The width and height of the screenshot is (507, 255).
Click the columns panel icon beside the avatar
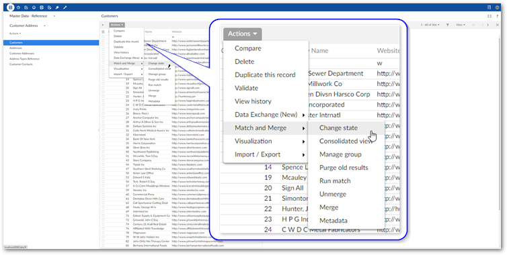point(490,7)
